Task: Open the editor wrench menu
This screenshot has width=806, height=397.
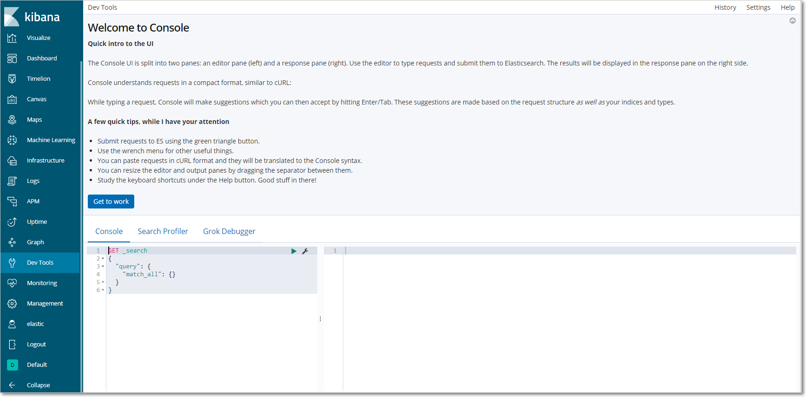Action: coord(305,251)
